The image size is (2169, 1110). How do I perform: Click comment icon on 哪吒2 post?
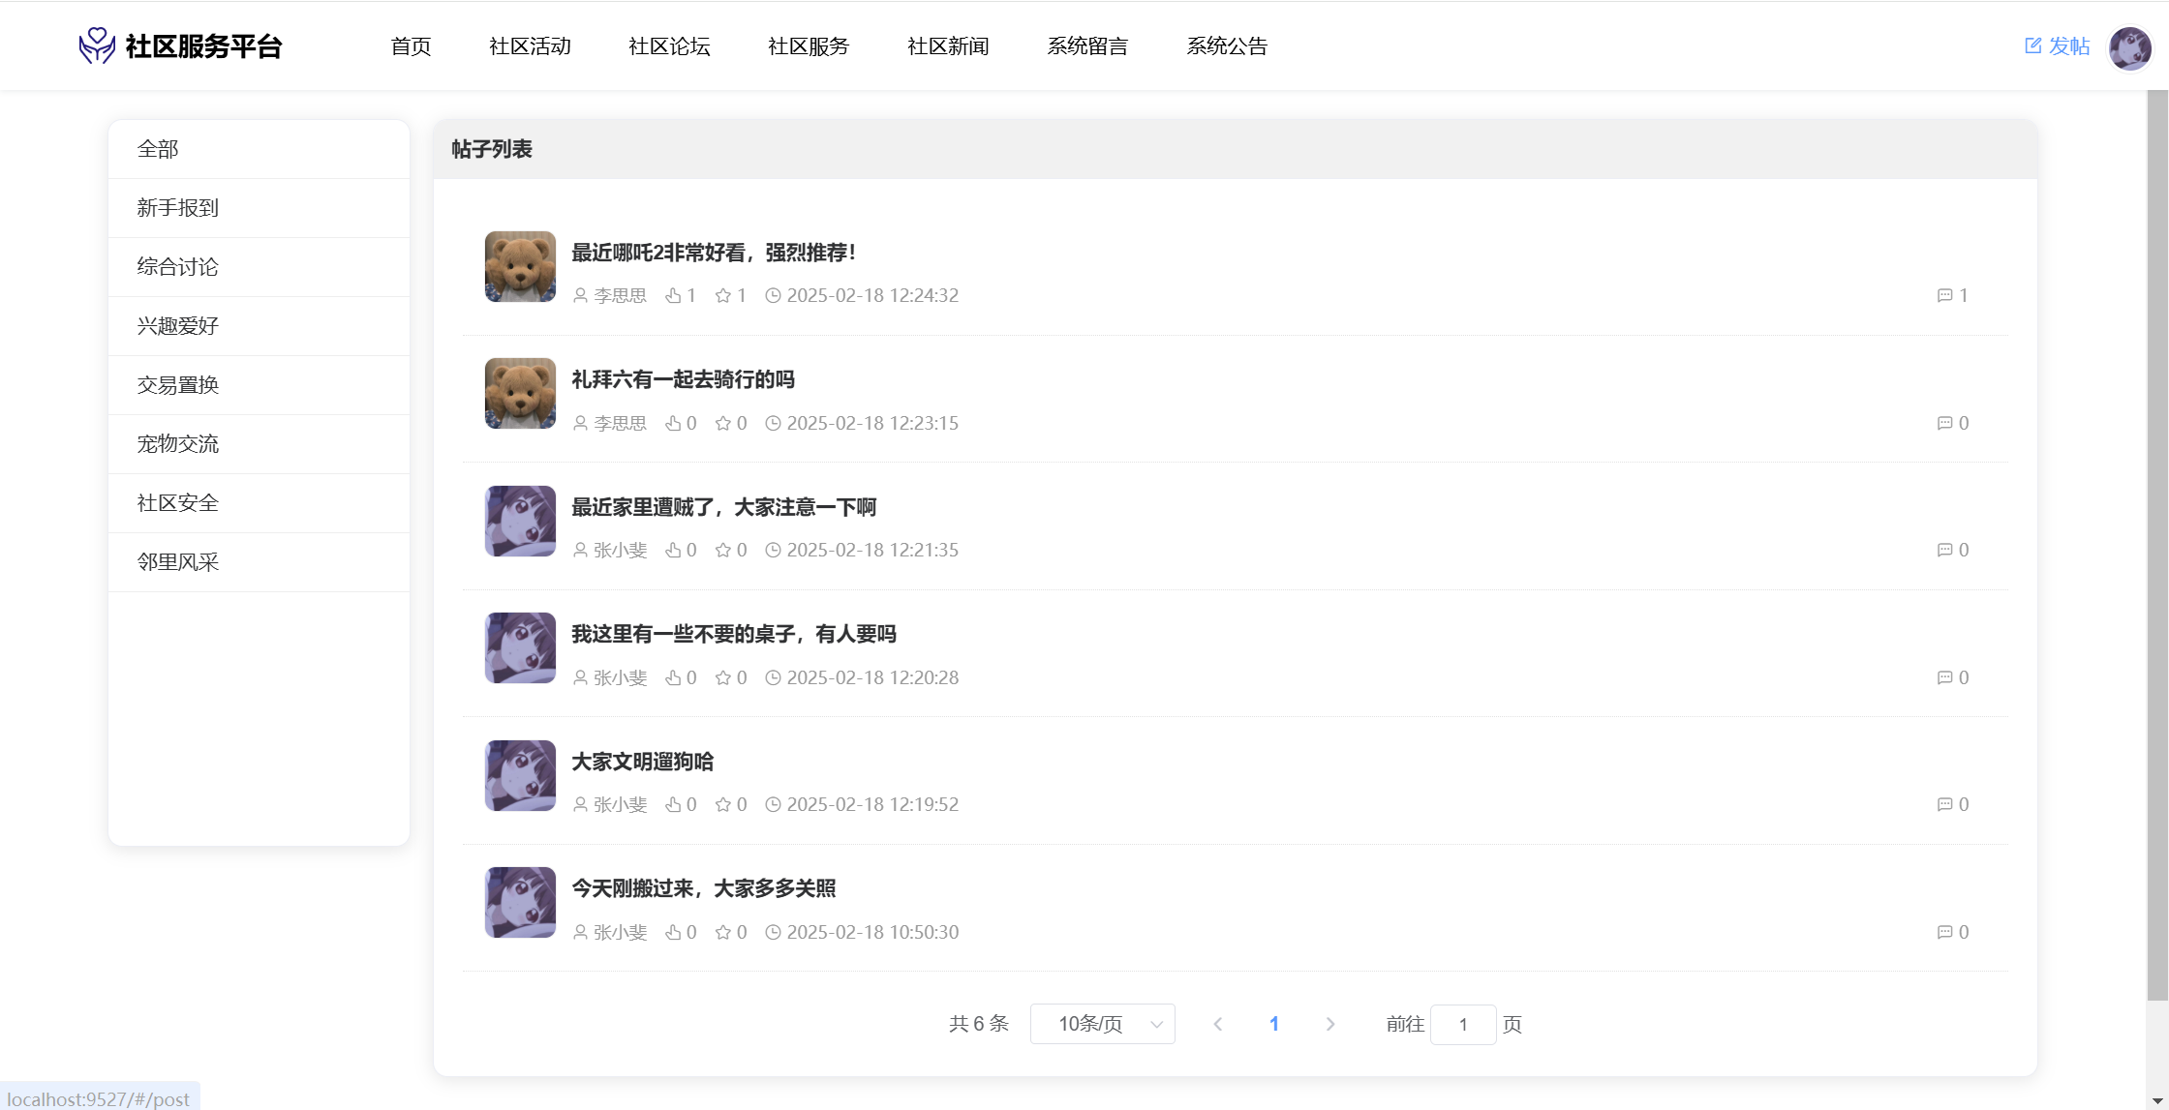1944,296
